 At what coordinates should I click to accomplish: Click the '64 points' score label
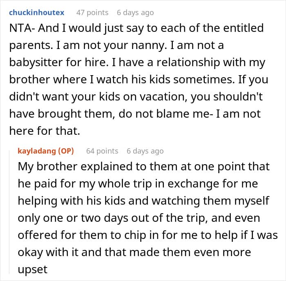click(x=102, y=151)
